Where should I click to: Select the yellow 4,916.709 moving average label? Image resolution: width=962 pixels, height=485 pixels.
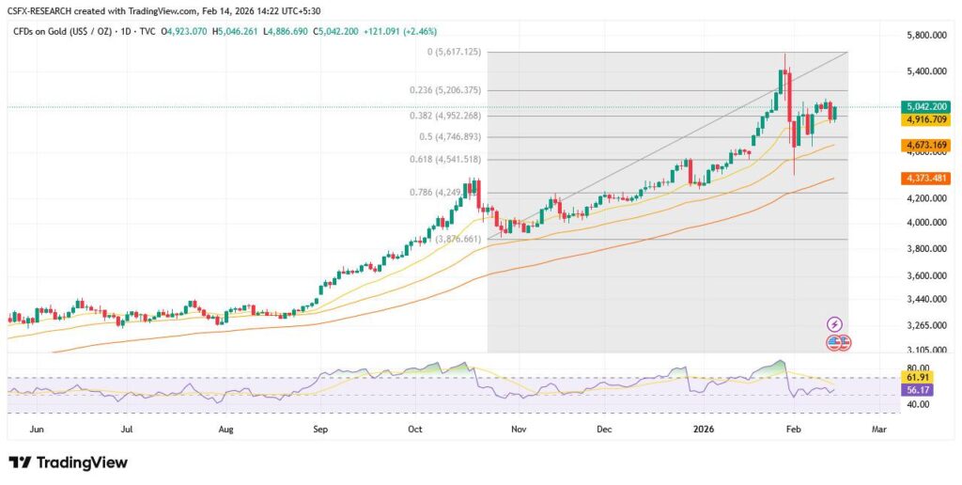pos(924,120)
